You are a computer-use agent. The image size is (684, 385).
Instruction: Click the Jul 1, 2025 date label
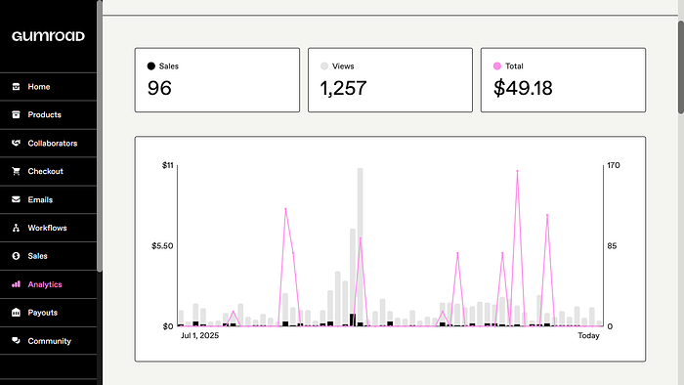(199, 335)
